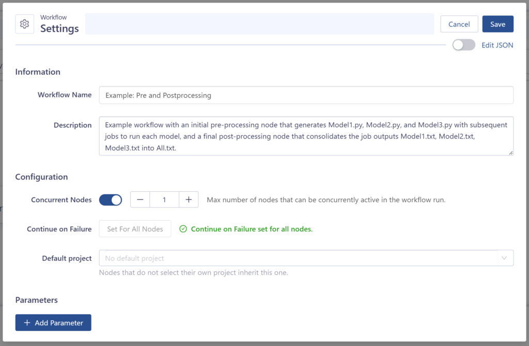Save the workflow settings
The width and height of the screenshot is (529, 346).
pyautogui.click(x=497, y=24)
